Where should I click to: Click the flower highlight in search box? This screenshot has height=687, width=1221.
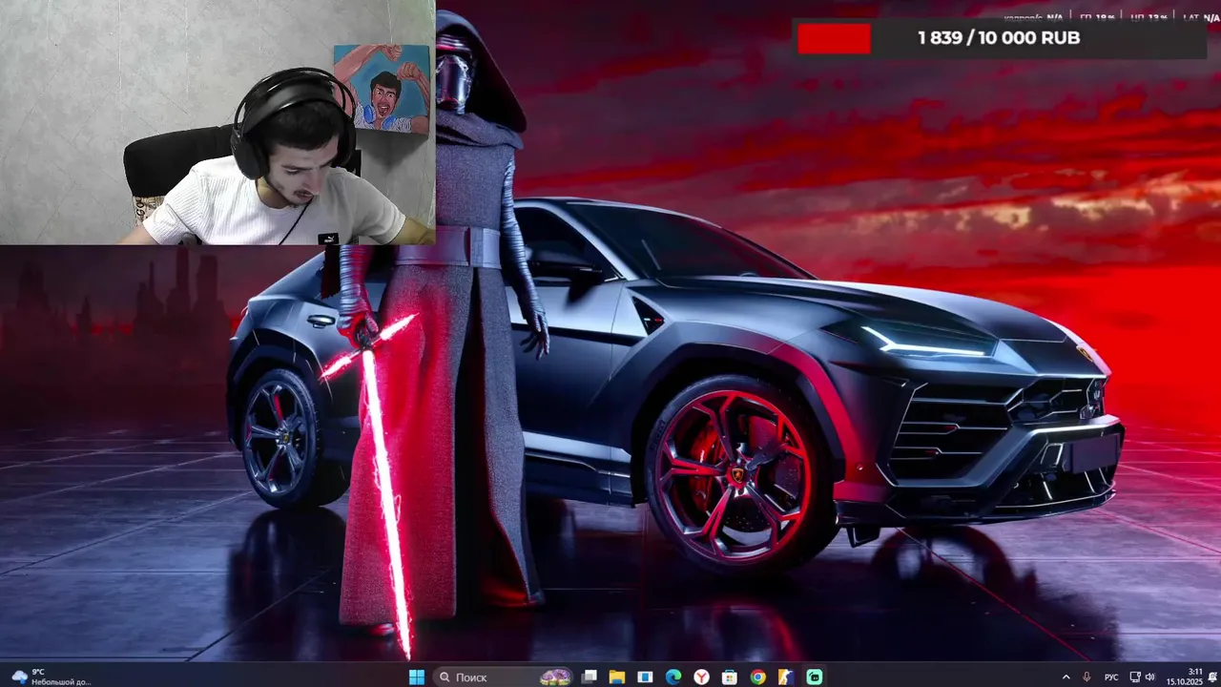(555, 677)
